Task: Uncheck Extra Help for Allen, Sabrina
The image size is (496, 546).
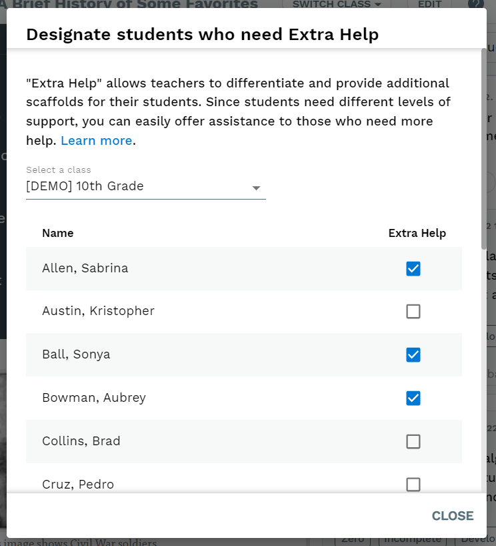Action: [413, 268]
